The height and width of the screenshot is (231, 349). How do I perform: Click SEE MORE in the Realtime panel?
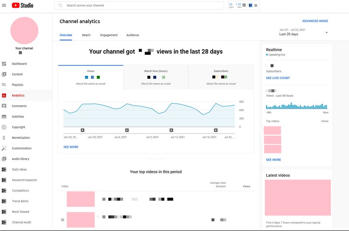click(x=274, y=160)
